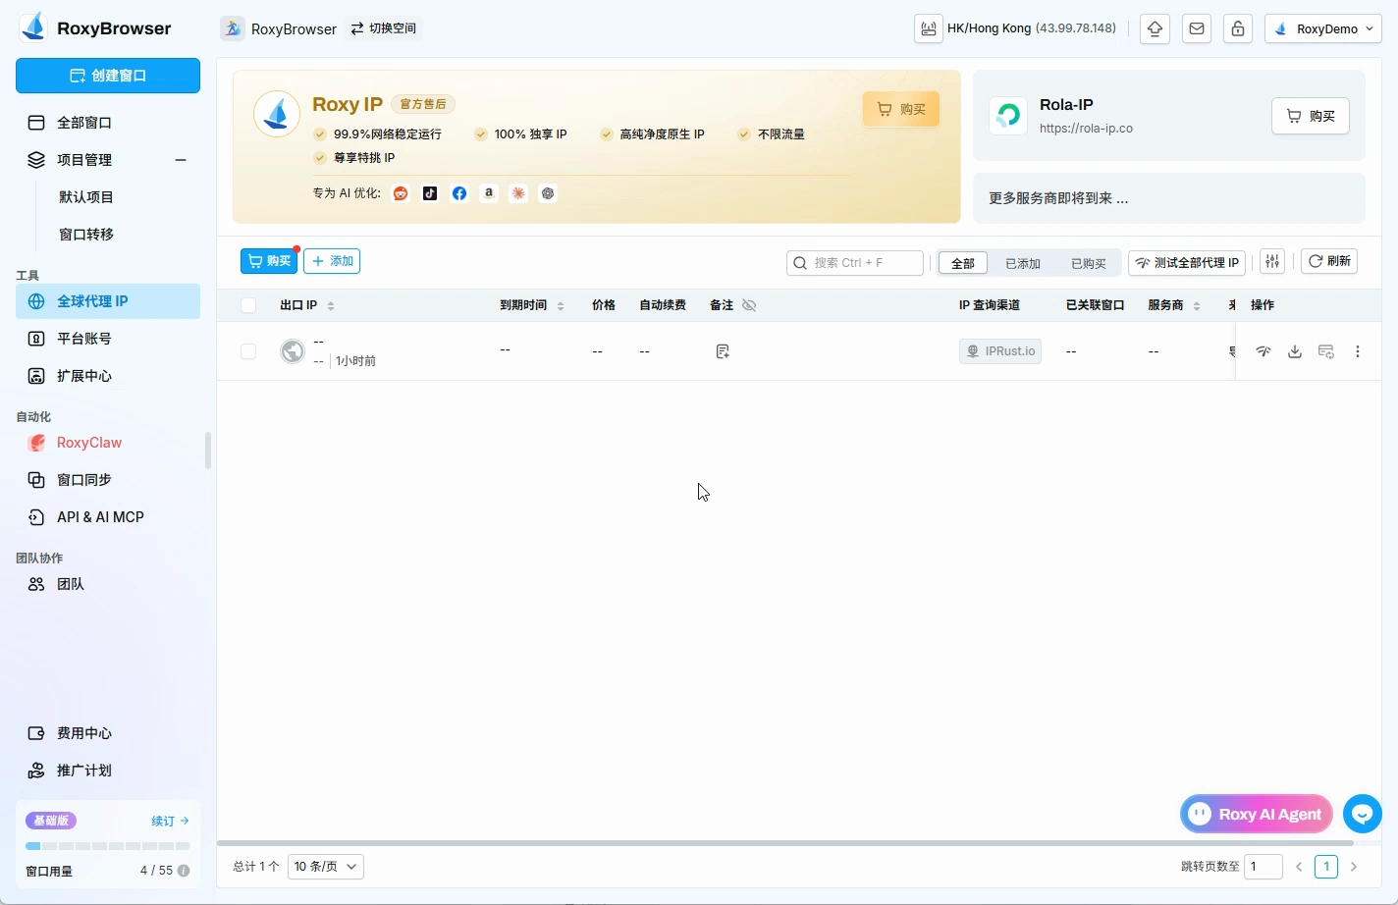Click 测试全部代理 IP button
Screen dimensions: 1398x905
(x=1187, y=262)
